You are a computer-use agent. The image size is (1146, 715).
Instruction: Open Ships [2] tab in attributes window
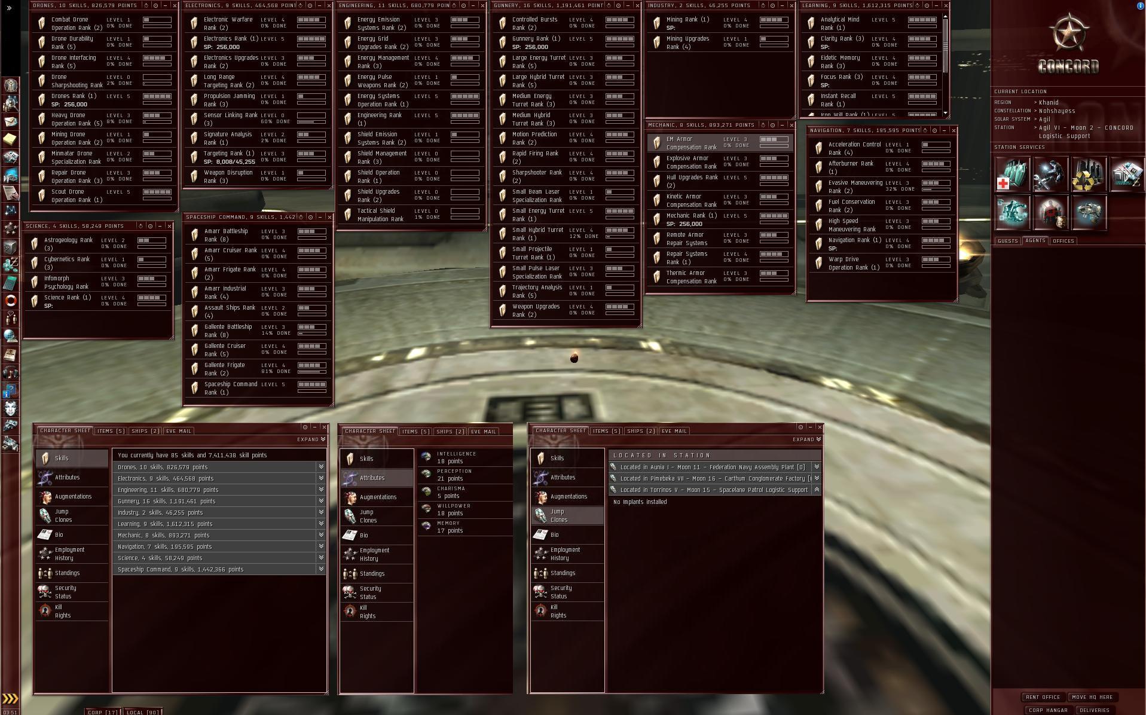coord(450,432)
